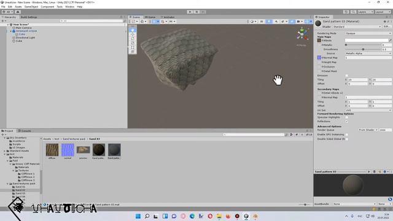The height and width of the screenshot is (221, 393).
Task: Open Windows Start menu
Action: [138, 216]
